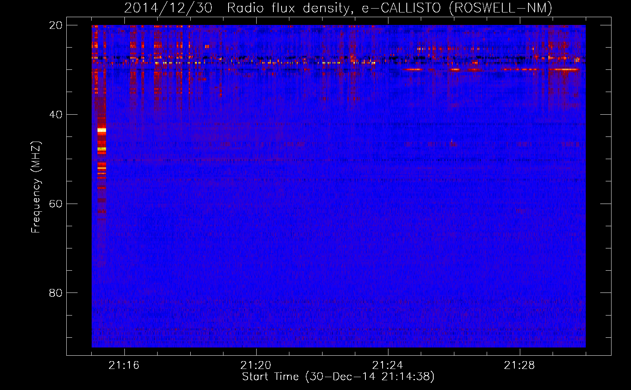
Task: Click the bright white burst near 43 MHz
Action: click(x=101, y=130)
